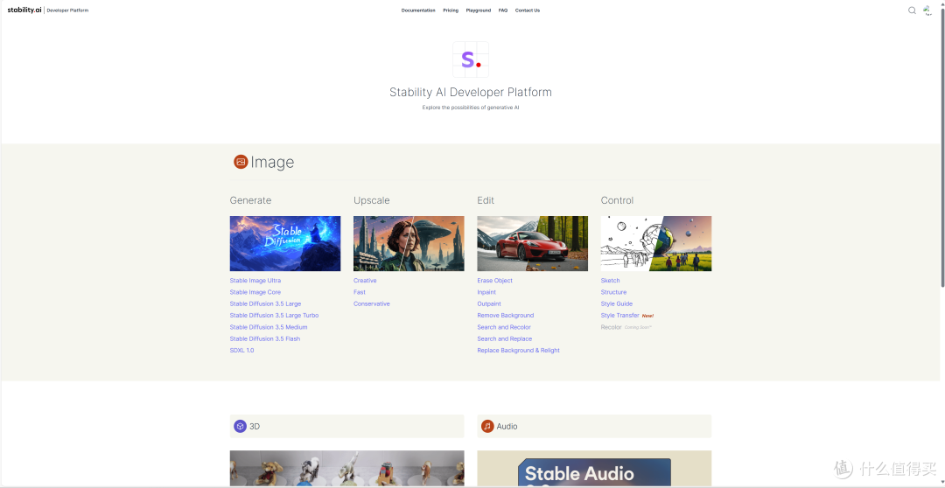Click the Upscale woman portrait thumbnail
945x488 pixels.
click(x=409, y=243)
